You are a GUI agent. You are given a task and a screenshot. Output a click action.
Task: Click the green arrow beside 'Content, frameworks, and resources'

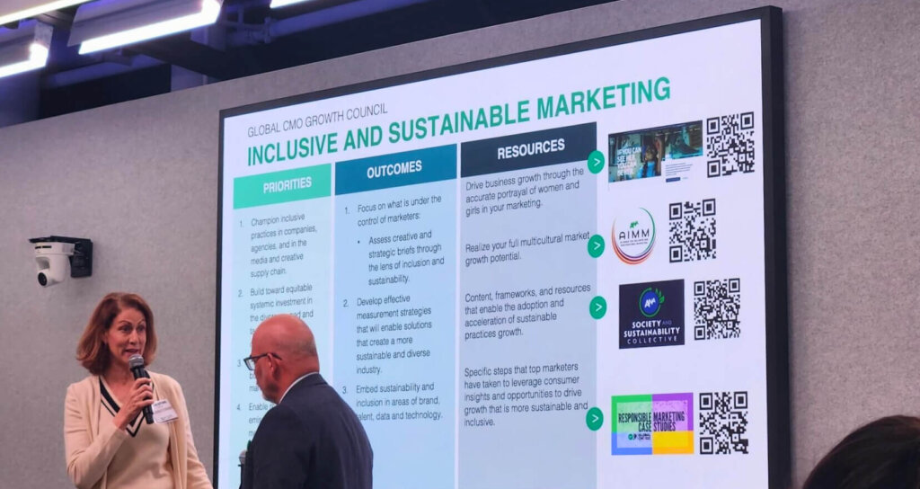(597, 307)
